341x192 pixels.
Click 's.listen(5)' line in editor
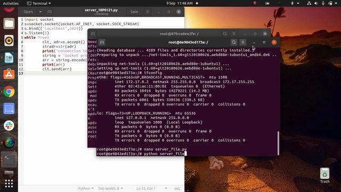point(37,33)
